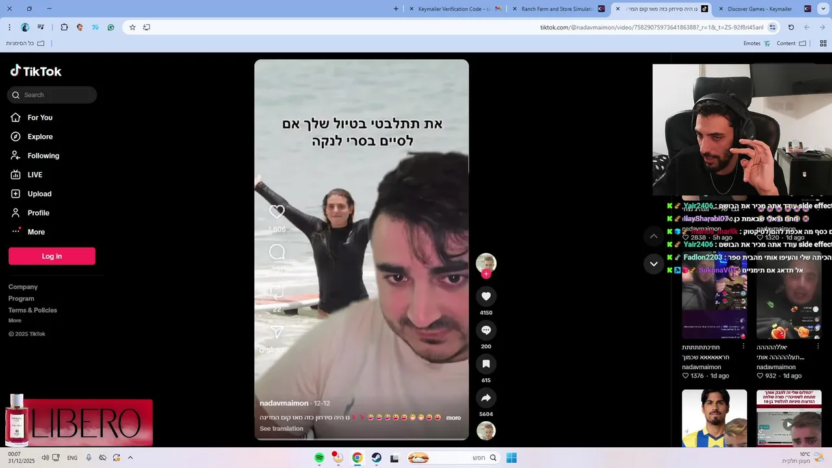Open the Windows Start menu
832x468 pixels.
tap(512, 458)
